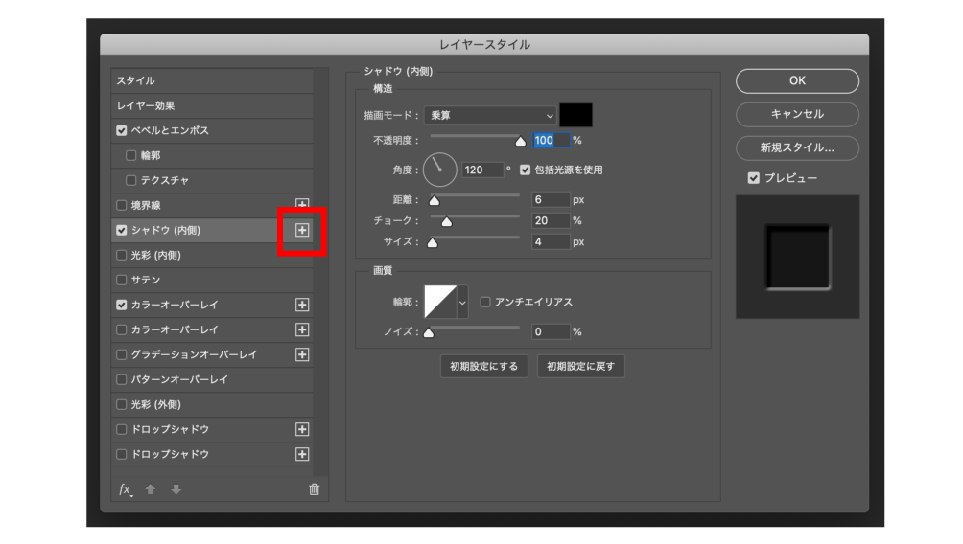Enable 光彩 (内側) checkbox
The height and width of the screenshot is (544, 963).
(x=122, y=255)
